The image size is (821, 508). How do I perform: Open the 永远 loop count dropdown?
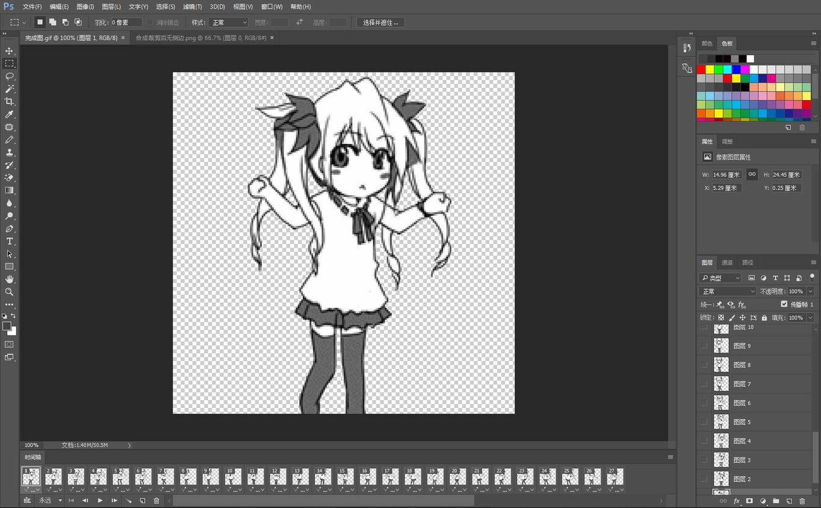pos(51,501)
